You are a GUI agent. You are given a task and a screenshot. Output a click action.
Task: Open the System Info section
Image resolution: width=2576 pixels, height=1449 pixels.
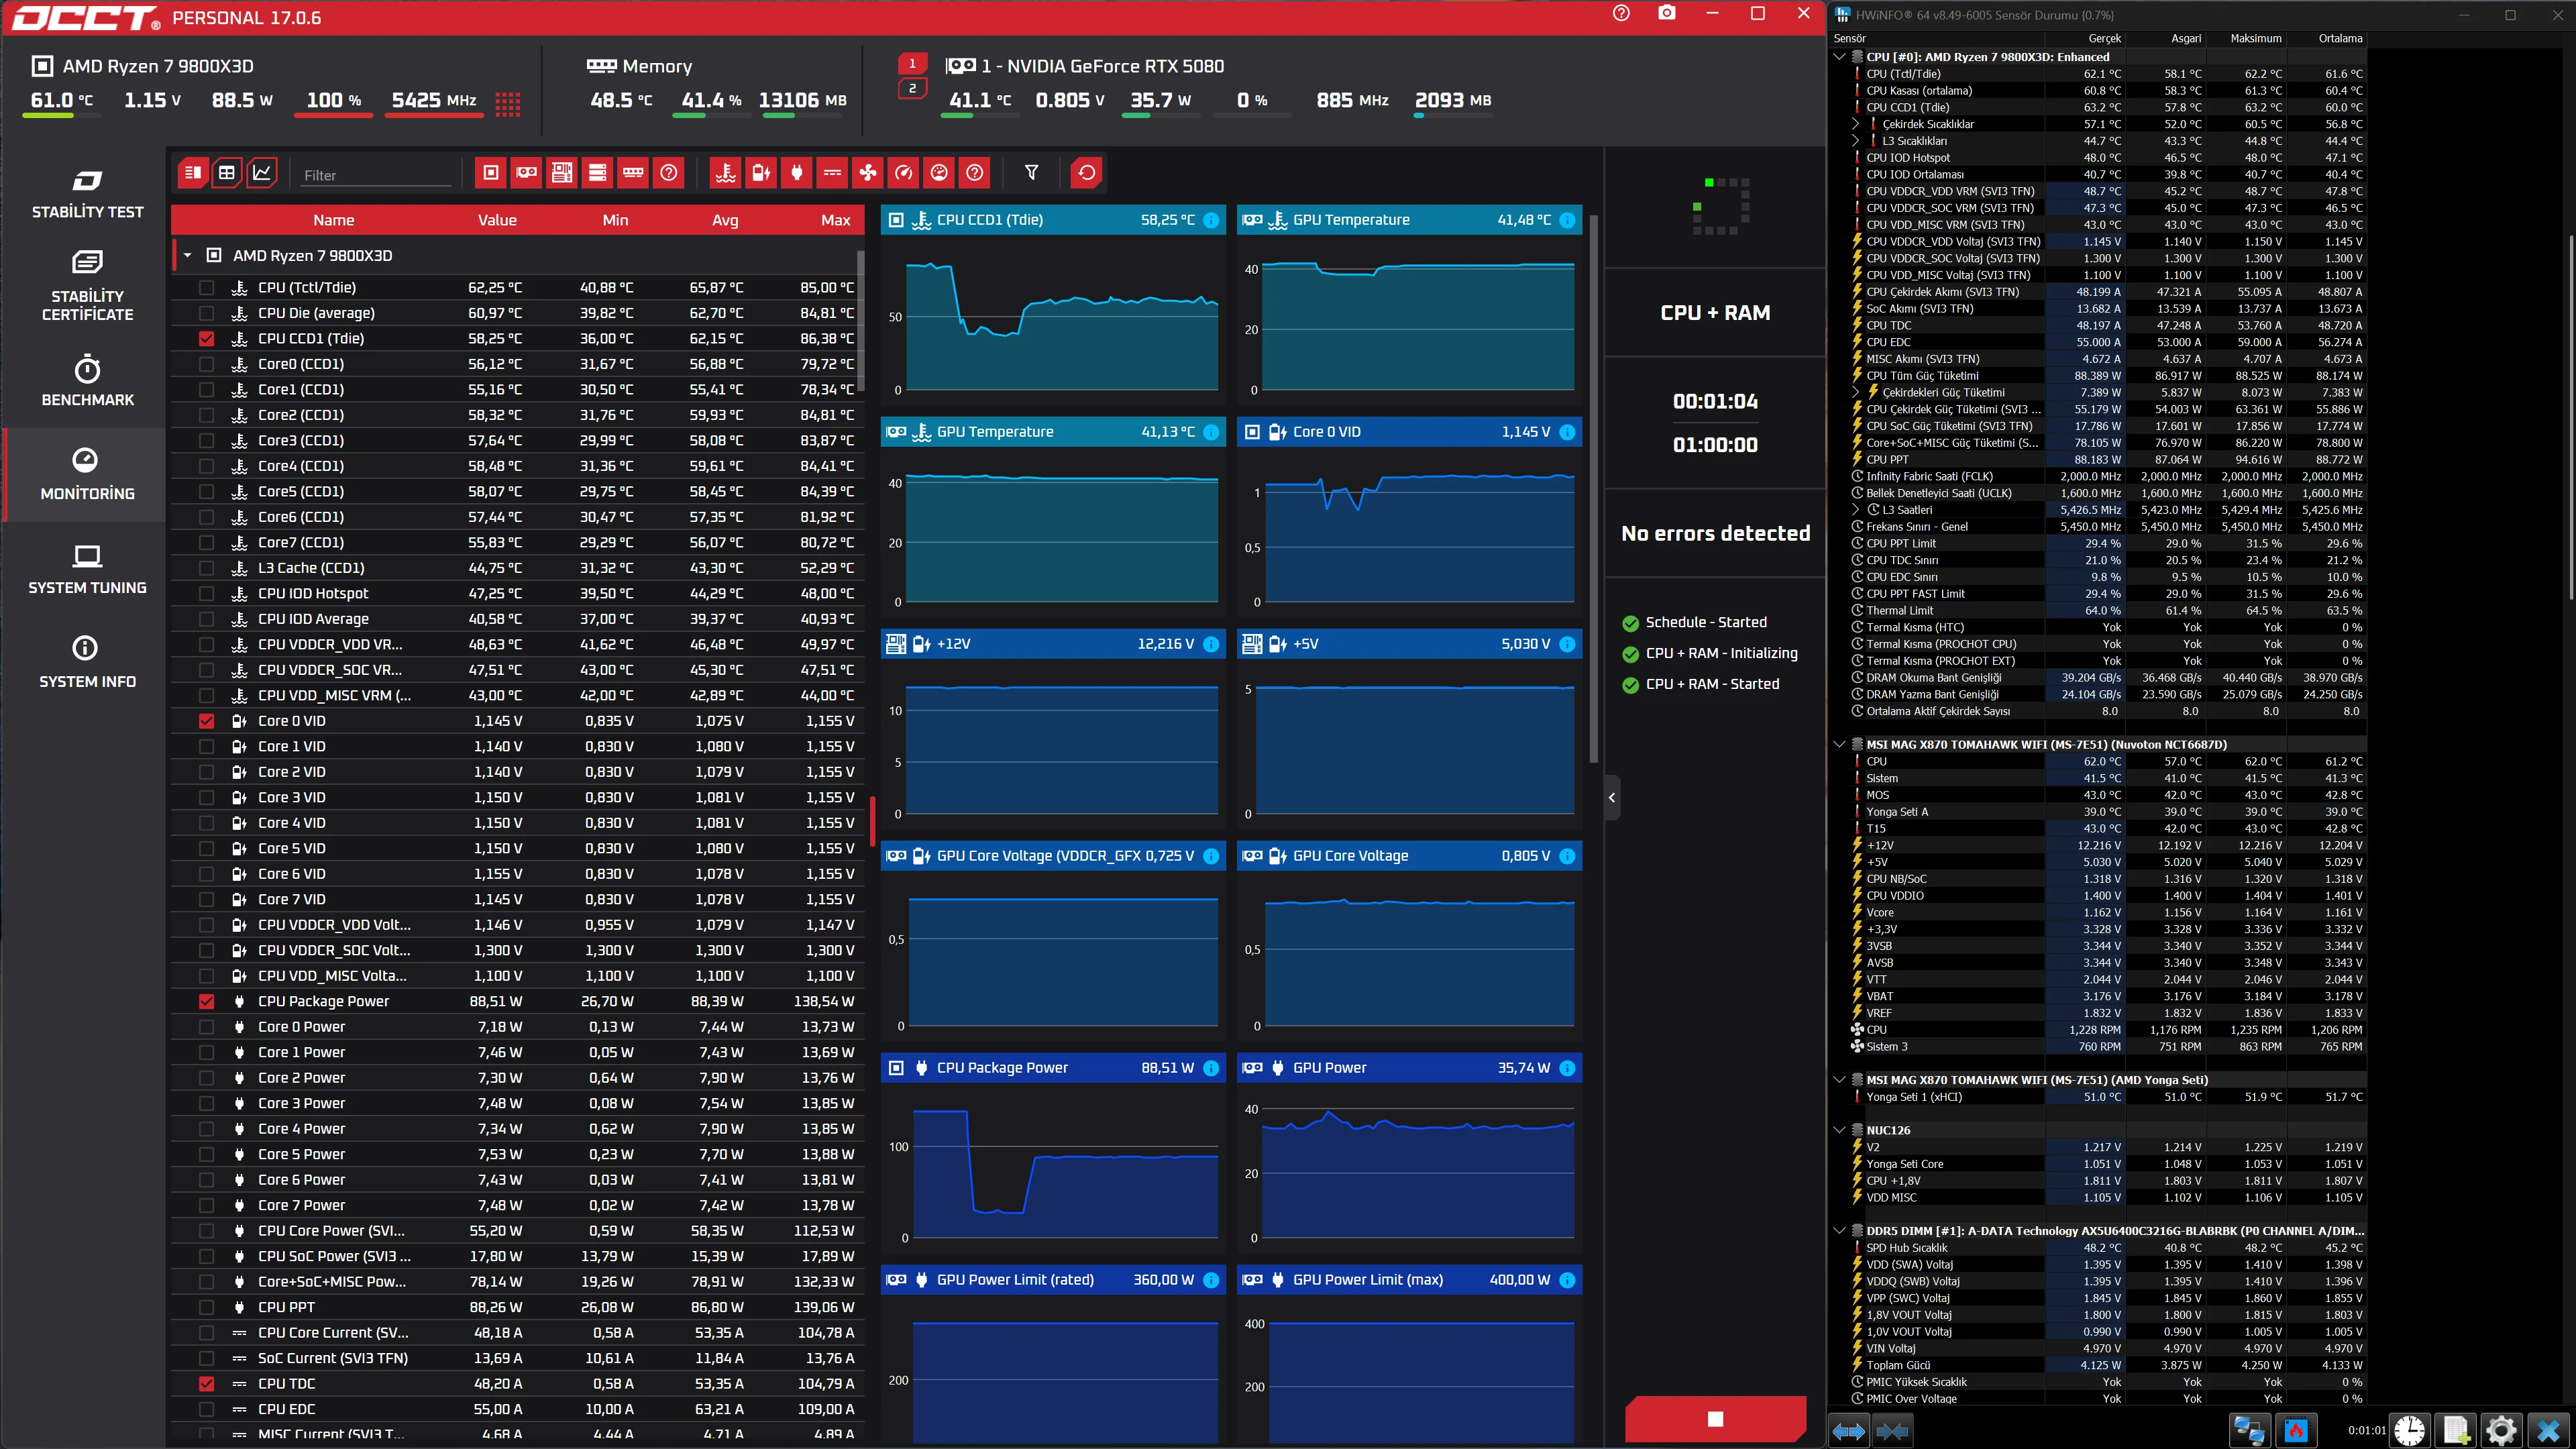(87, 662)
